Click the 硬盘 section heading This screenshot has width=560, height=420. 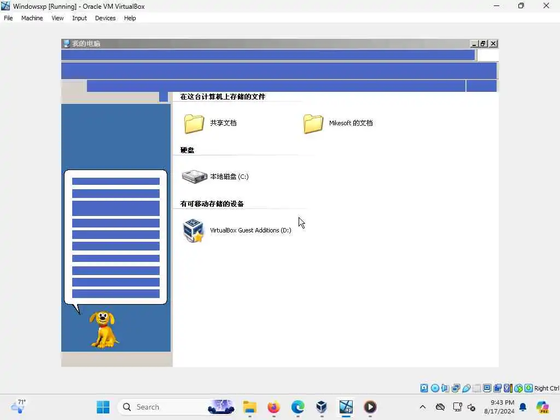point(187,150)
